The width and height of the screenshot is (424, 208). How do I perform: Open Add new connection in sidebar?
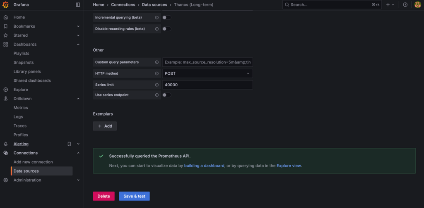(33, 162)
